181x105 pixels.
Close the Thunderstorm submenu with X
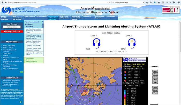tap(43, 21)
